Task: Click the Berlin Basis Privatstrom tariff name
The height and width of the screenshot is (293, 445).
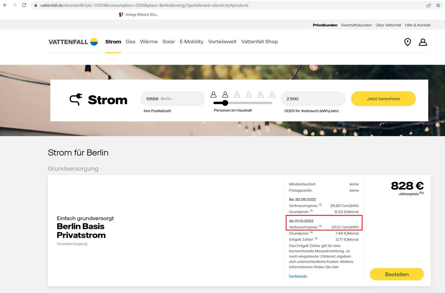Action: click(x=81, y=231)
